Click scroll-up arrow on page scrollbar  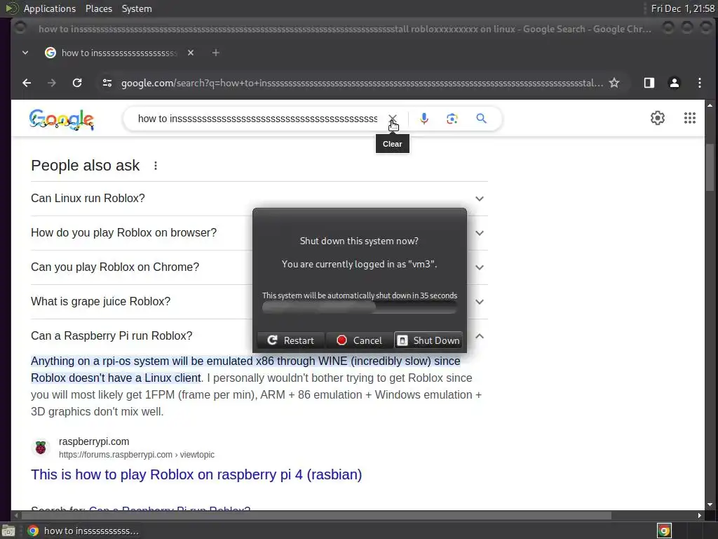tap(710, 105)
